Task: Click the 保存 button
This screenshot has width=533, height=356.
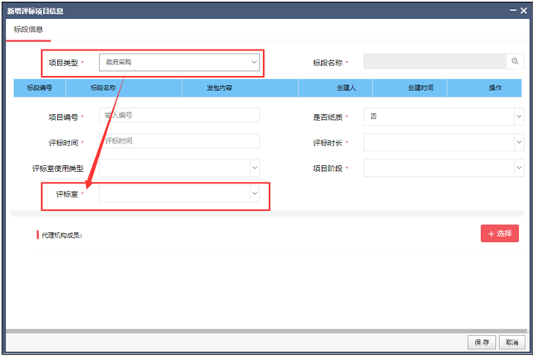Action: (x=482, y=342)
